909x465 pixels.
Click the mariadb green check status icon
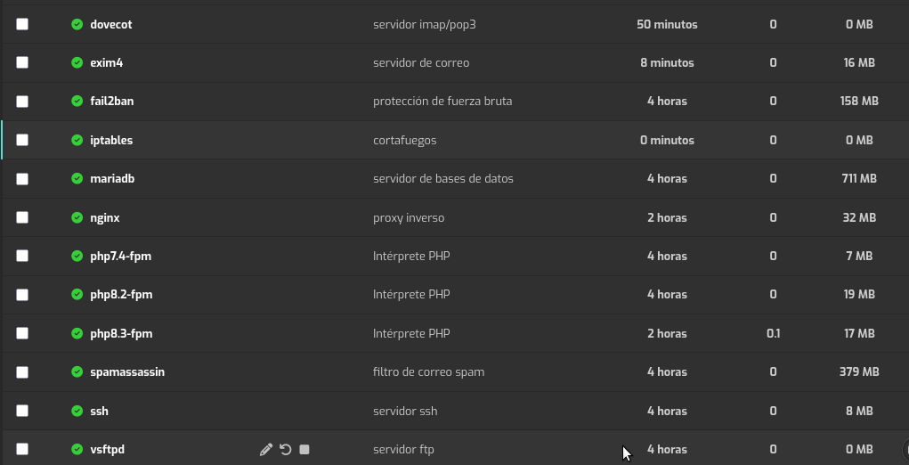(x=77, y=178)
